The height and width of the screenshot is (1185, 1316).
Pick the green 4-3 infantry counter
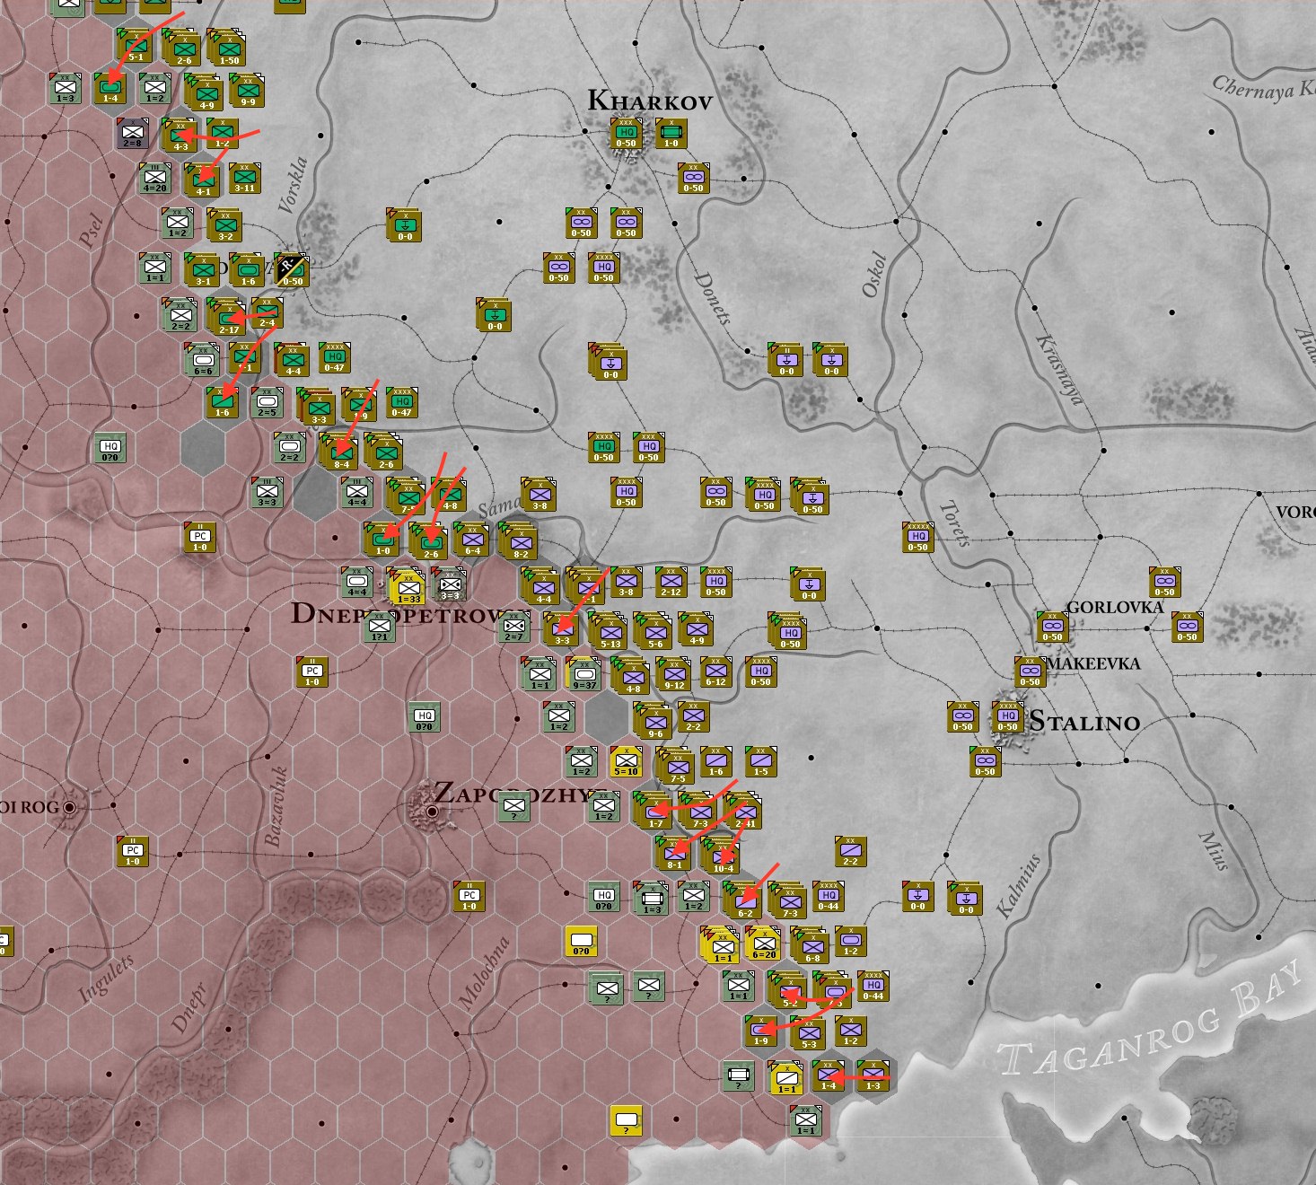coord(180,135)
